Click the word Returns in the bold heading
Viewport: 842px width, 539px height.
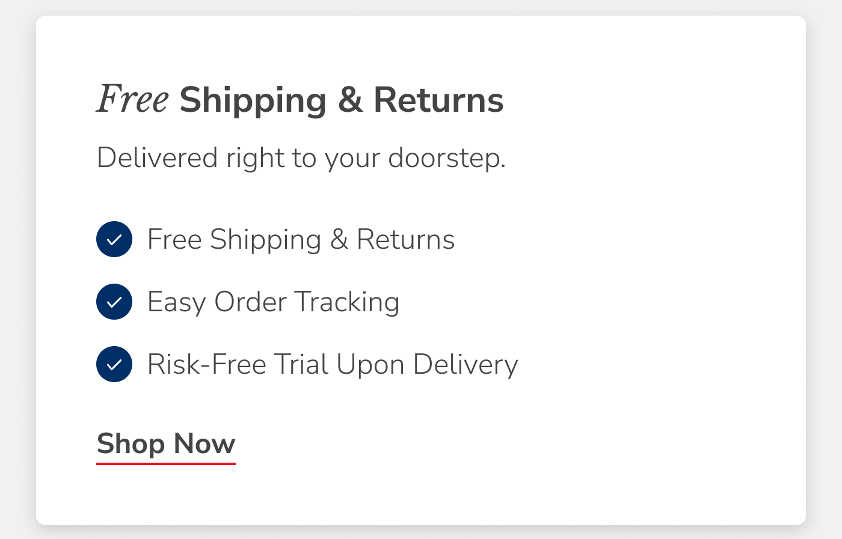438,100
